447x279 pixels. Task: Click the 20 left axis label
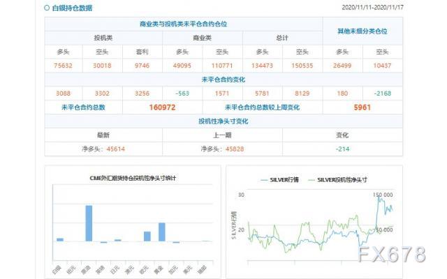pos(241,229)
